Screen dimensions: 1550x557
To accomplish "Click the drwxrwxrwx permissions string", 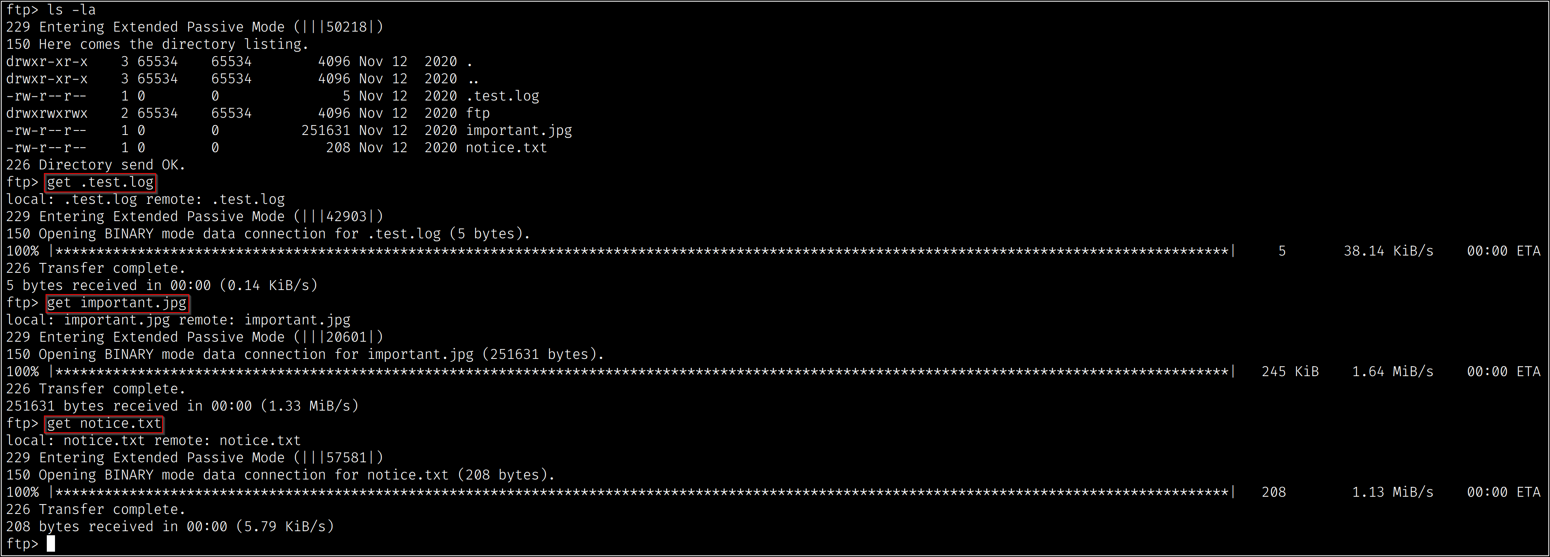I will 47,113.
